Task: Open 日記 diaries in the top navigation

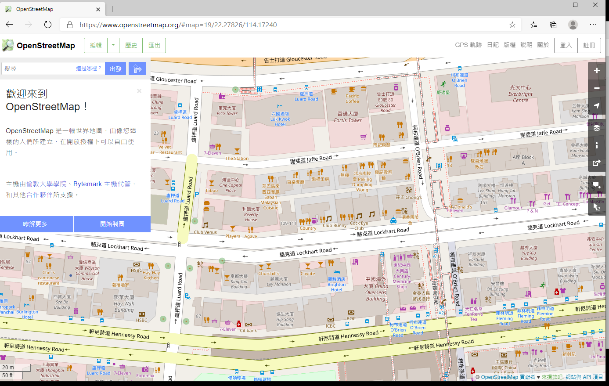Action: click(493, 45)
